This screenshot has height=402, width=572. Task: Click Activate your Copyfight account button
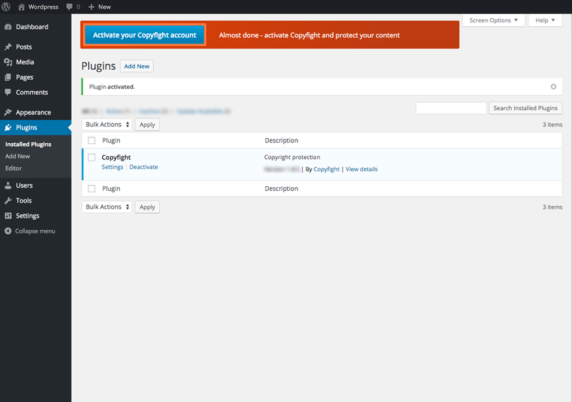tap(145, 35)
